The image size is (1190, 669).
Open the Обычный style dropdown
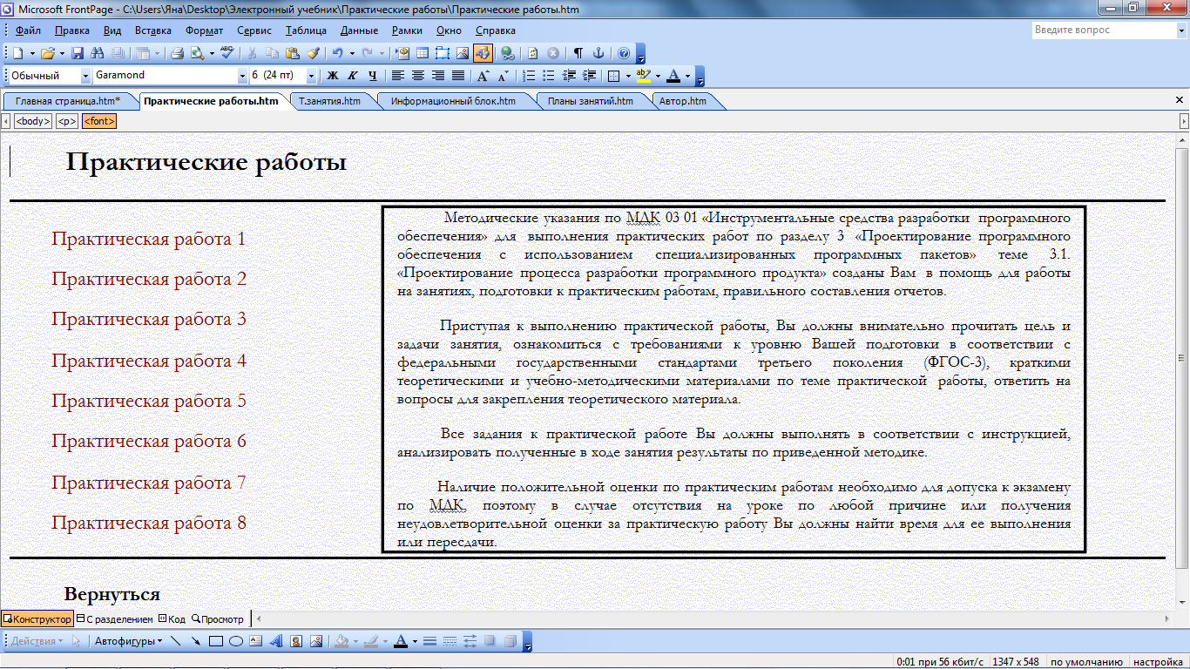click(85, 76)
